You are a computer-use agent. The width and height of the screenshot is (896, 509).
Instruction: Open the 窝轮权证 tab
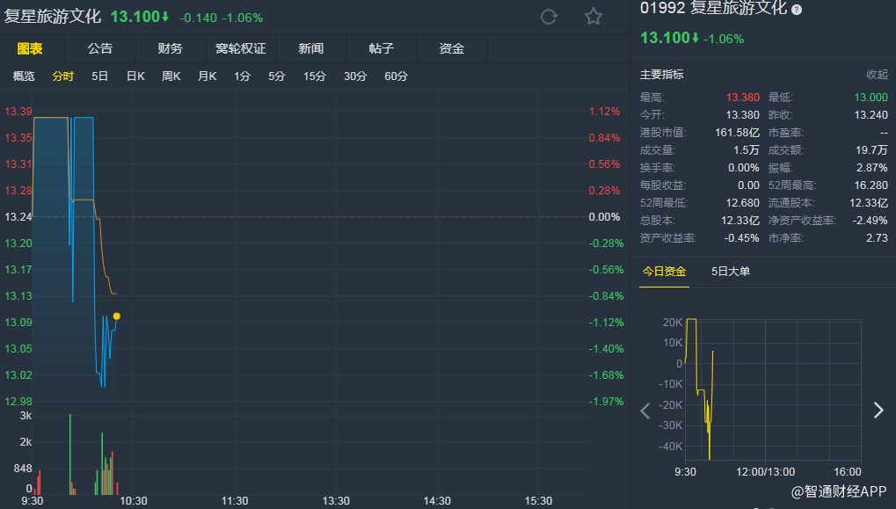(240, 48)
